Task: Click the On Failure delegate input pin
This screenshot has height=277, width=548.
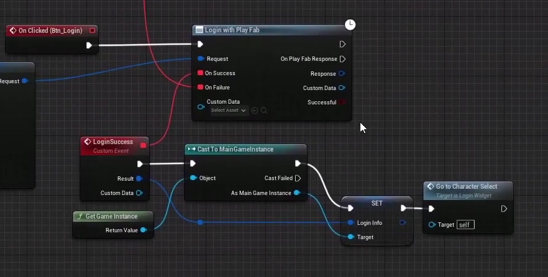Action: [200, 88]
